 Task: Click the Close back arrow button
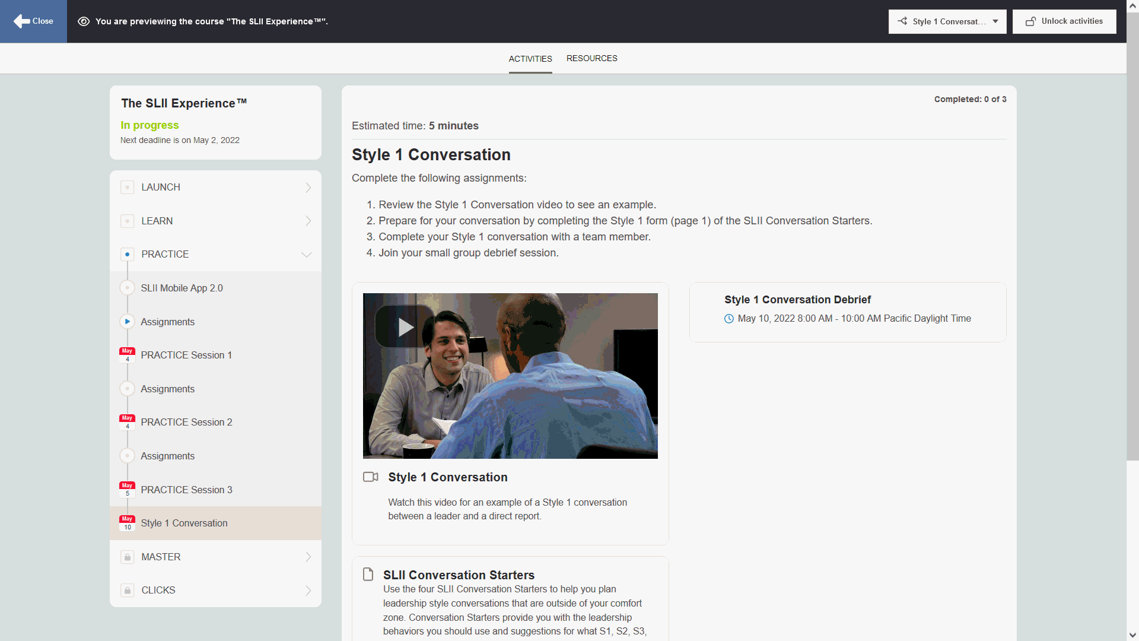coord(33,21)
